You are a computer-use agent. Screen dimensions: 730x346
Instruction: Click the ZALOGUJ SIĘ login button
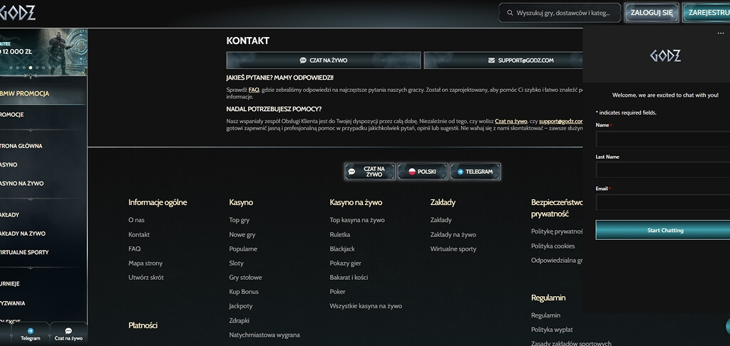click(x=652, y=13)
